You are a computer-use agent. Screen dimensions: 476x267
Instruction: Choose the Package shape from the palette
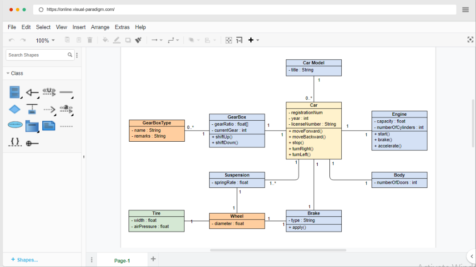[31, 126]
